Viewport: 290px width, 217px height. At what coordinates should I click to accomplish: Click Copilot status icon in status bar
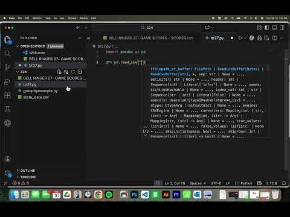259,183
